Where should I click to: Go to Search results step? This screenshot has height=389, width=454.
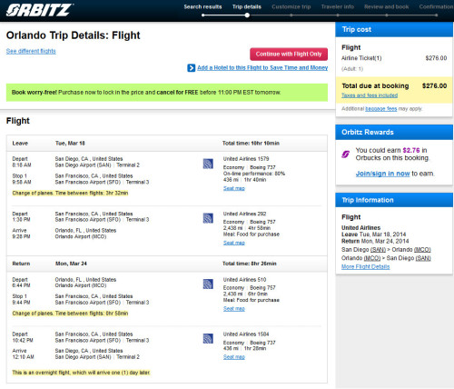point(202,6)
